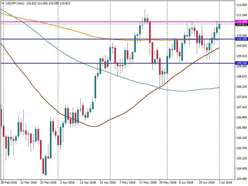This screenshot has width=248, height=186.
Task: Click the dropdown arrow beside USDJPY,Daily
Action: click(x=2, y=3)
